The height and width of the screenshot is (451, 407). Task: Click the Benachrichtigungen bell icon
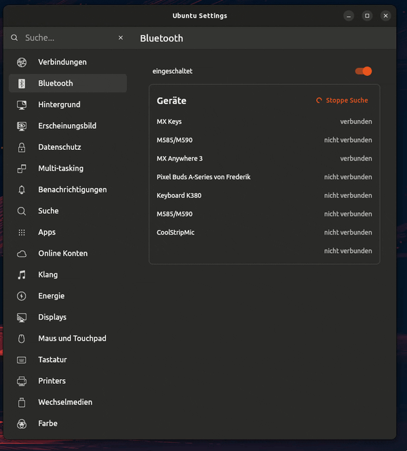click(x=22, y=190)
